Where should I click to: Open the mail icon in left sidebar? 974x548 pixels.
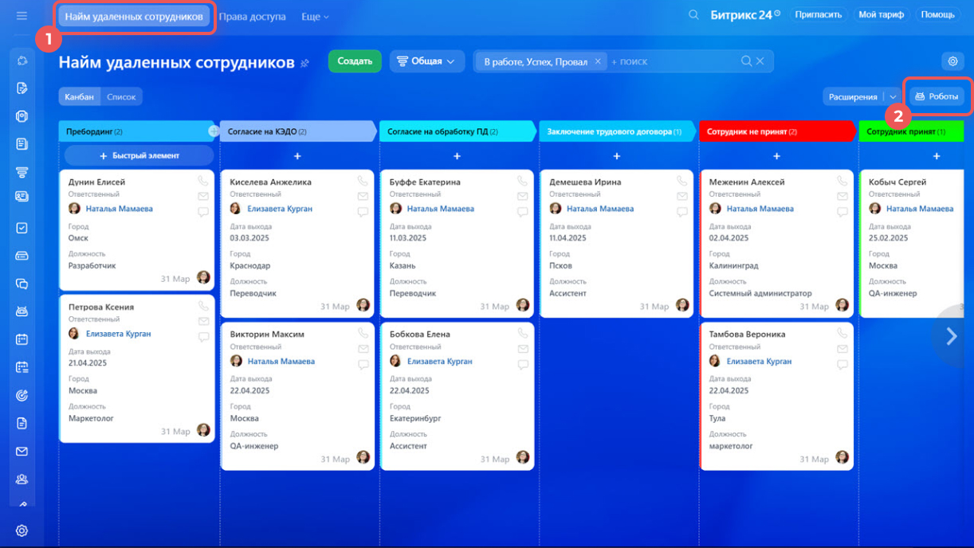(x=22, y=451)
